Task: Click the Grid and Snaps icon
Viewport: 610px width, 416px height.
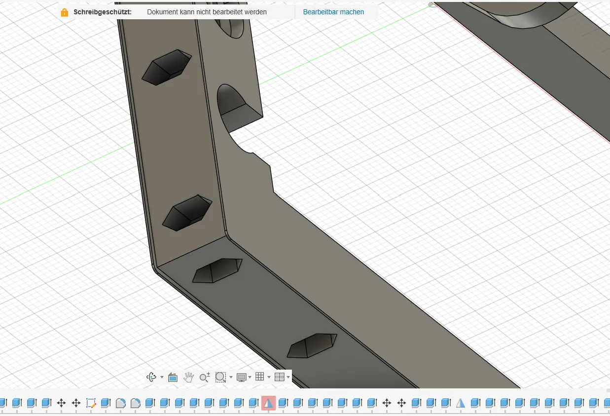Action: click(x=260, y=377)
